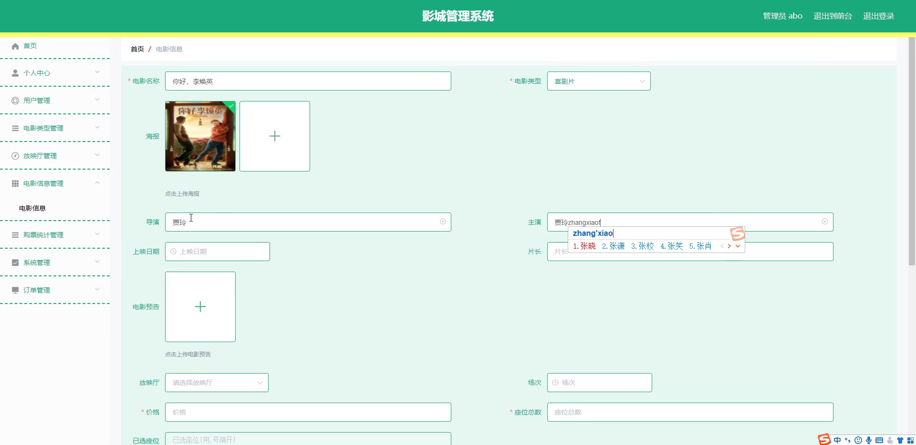
Task: Go to next IME candidate page arrow
Action: click(729, 246)
